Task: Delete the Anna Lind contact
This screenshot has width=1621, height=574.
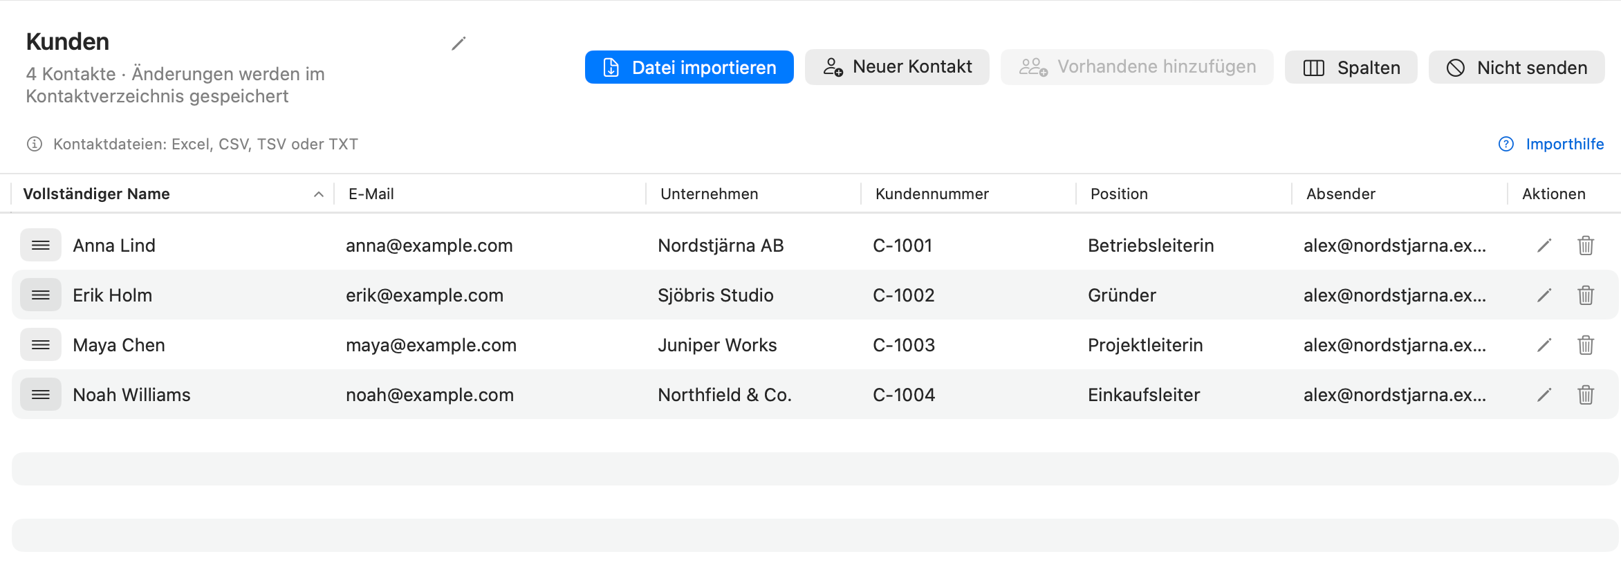Action: coord(1586,246)
